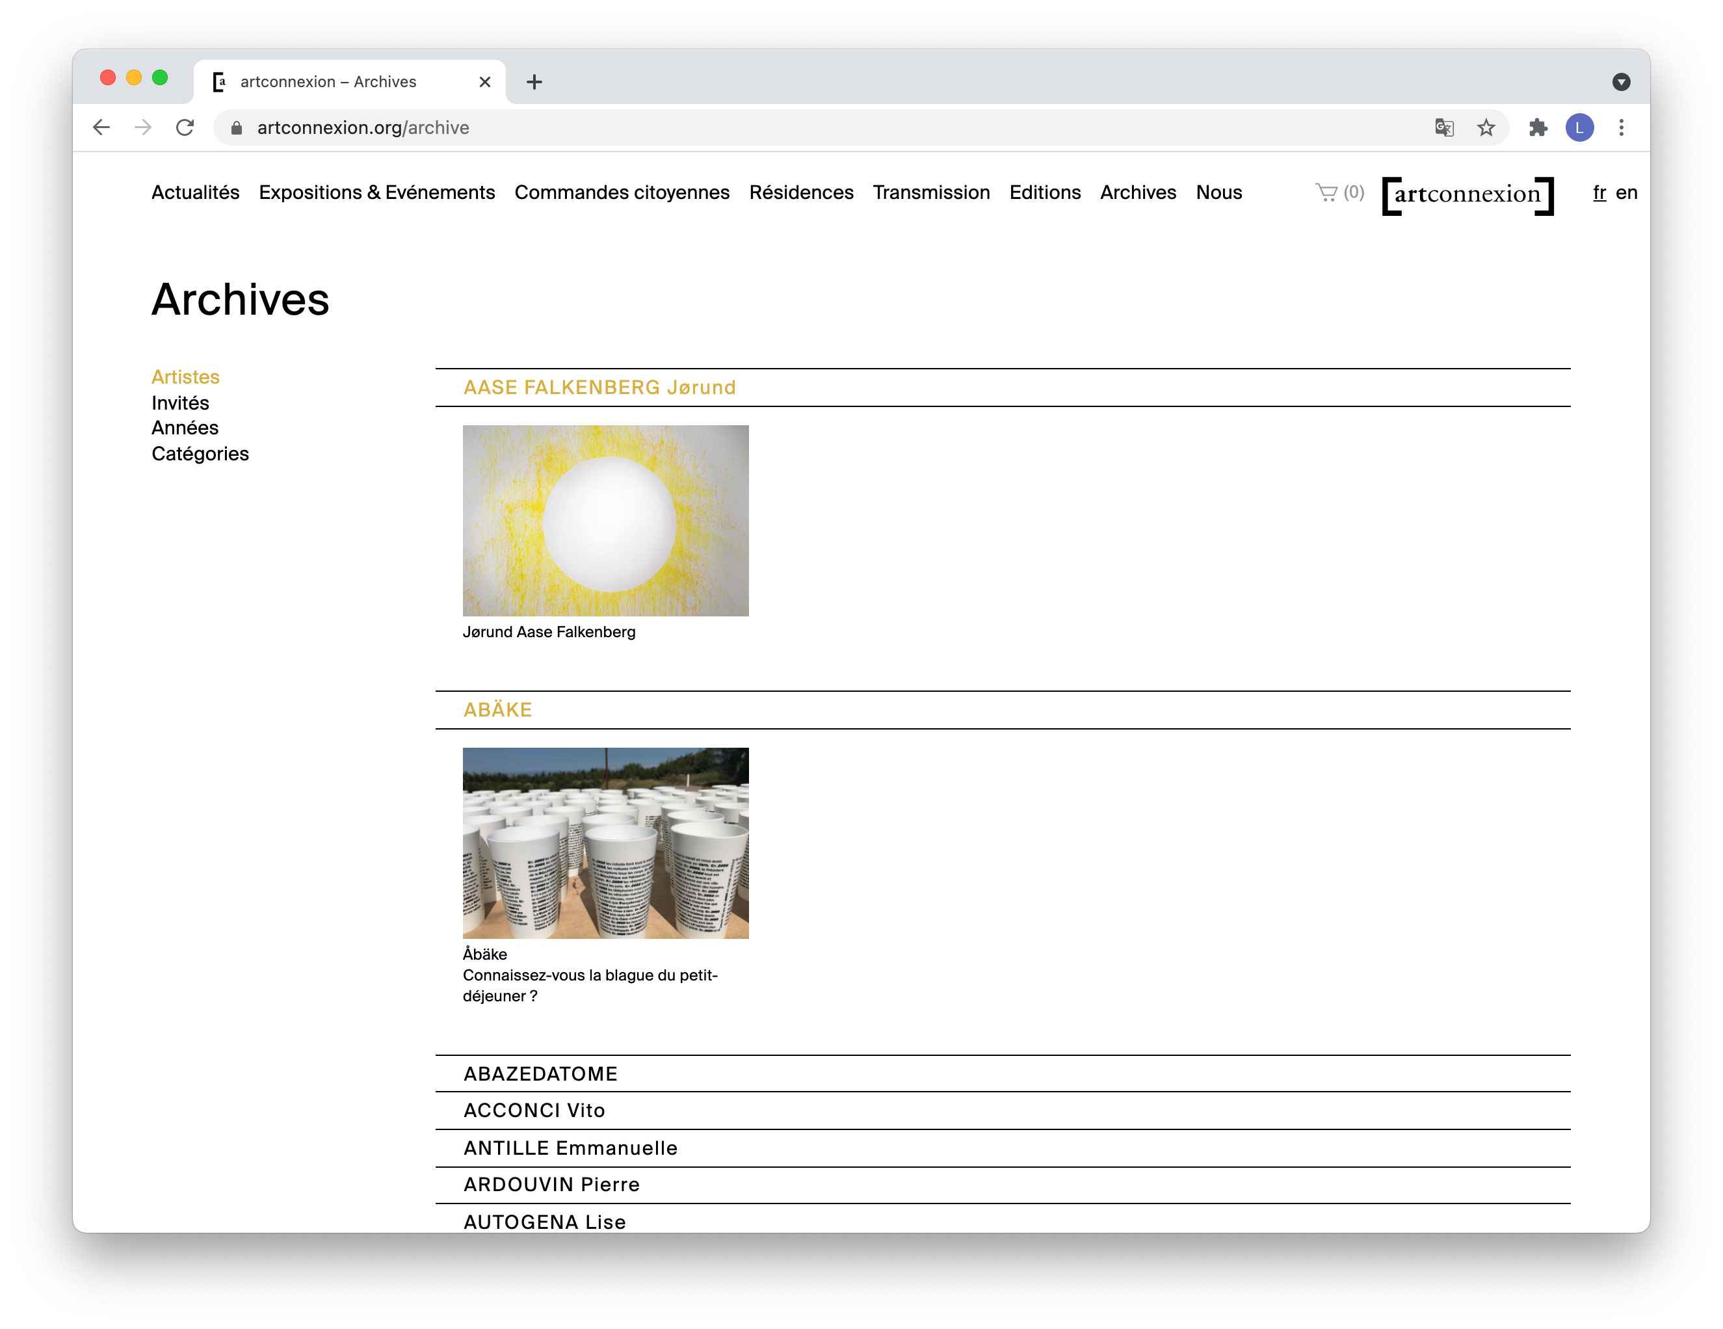
Task: Bookmark this page with star icon
Action: (x=1486, y=128)
